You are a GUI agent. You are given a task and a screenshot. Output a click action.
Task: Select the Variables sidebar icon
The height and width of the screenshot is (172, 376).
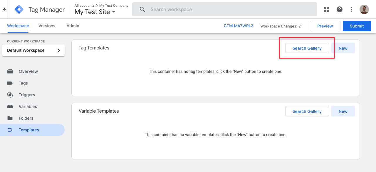click(x=10, y=106)
